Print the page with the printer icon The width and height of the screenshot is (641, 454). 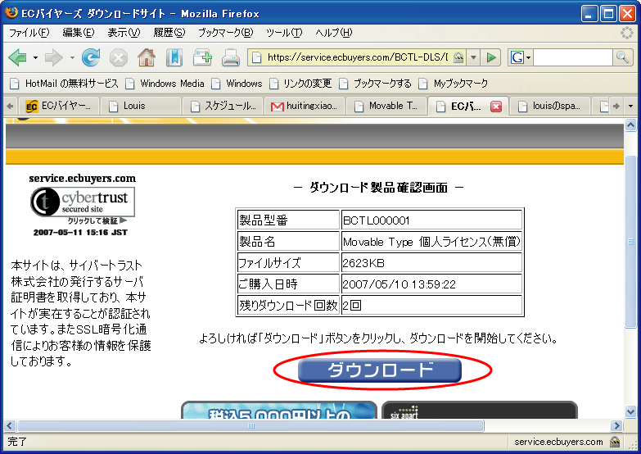231,57
